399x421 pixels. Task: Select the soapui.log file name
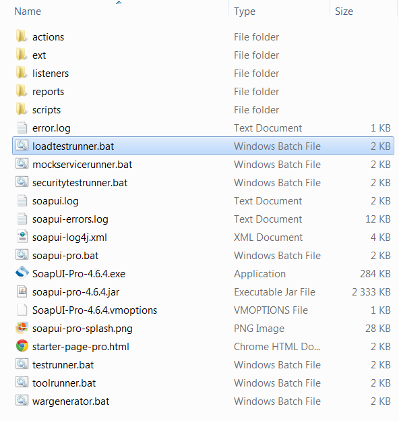55,201
